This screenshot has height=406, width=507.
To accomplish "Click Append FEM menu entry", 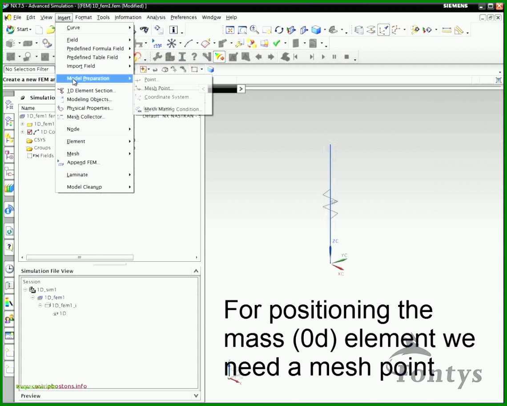I will 83,162.
